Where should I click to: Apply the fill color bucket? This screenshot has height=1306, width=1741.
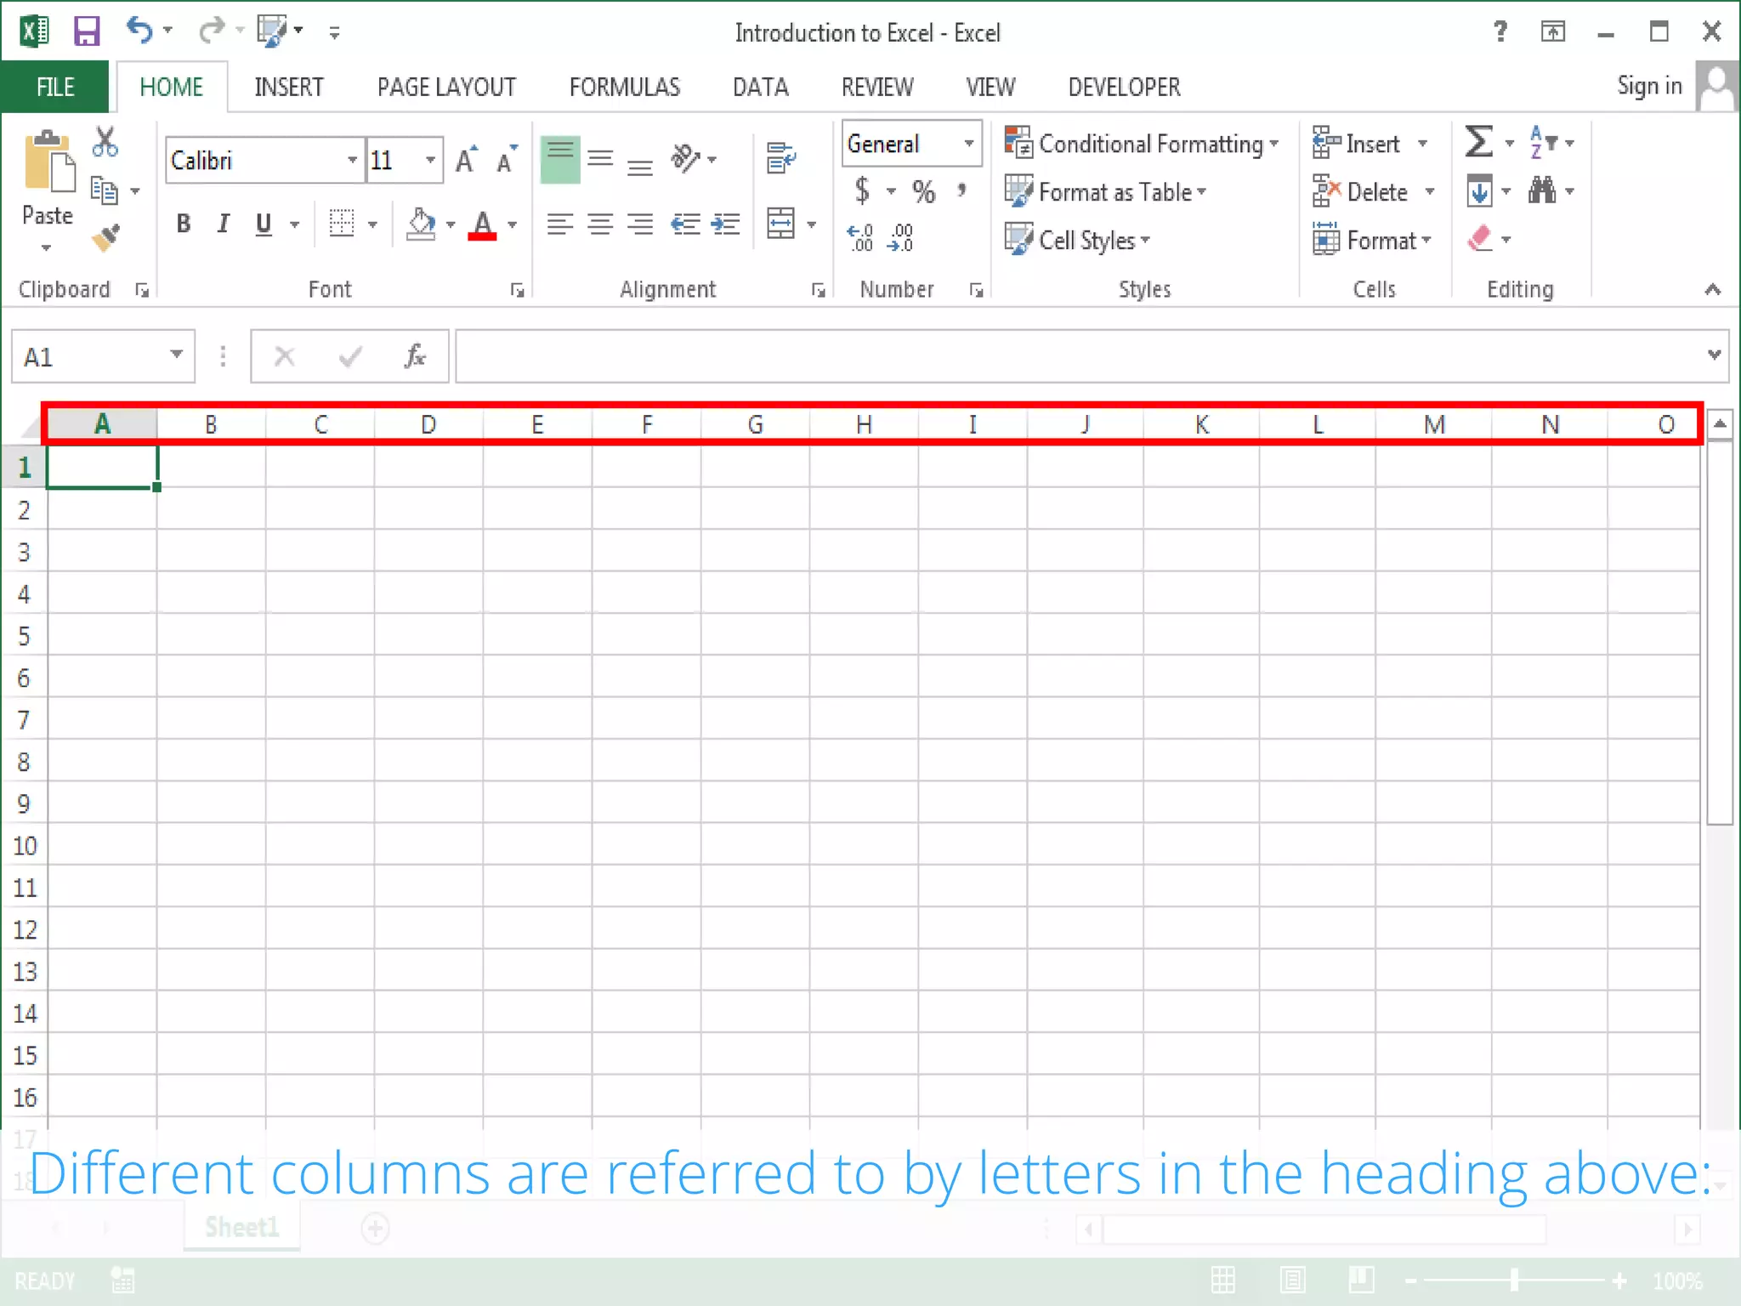421,224
